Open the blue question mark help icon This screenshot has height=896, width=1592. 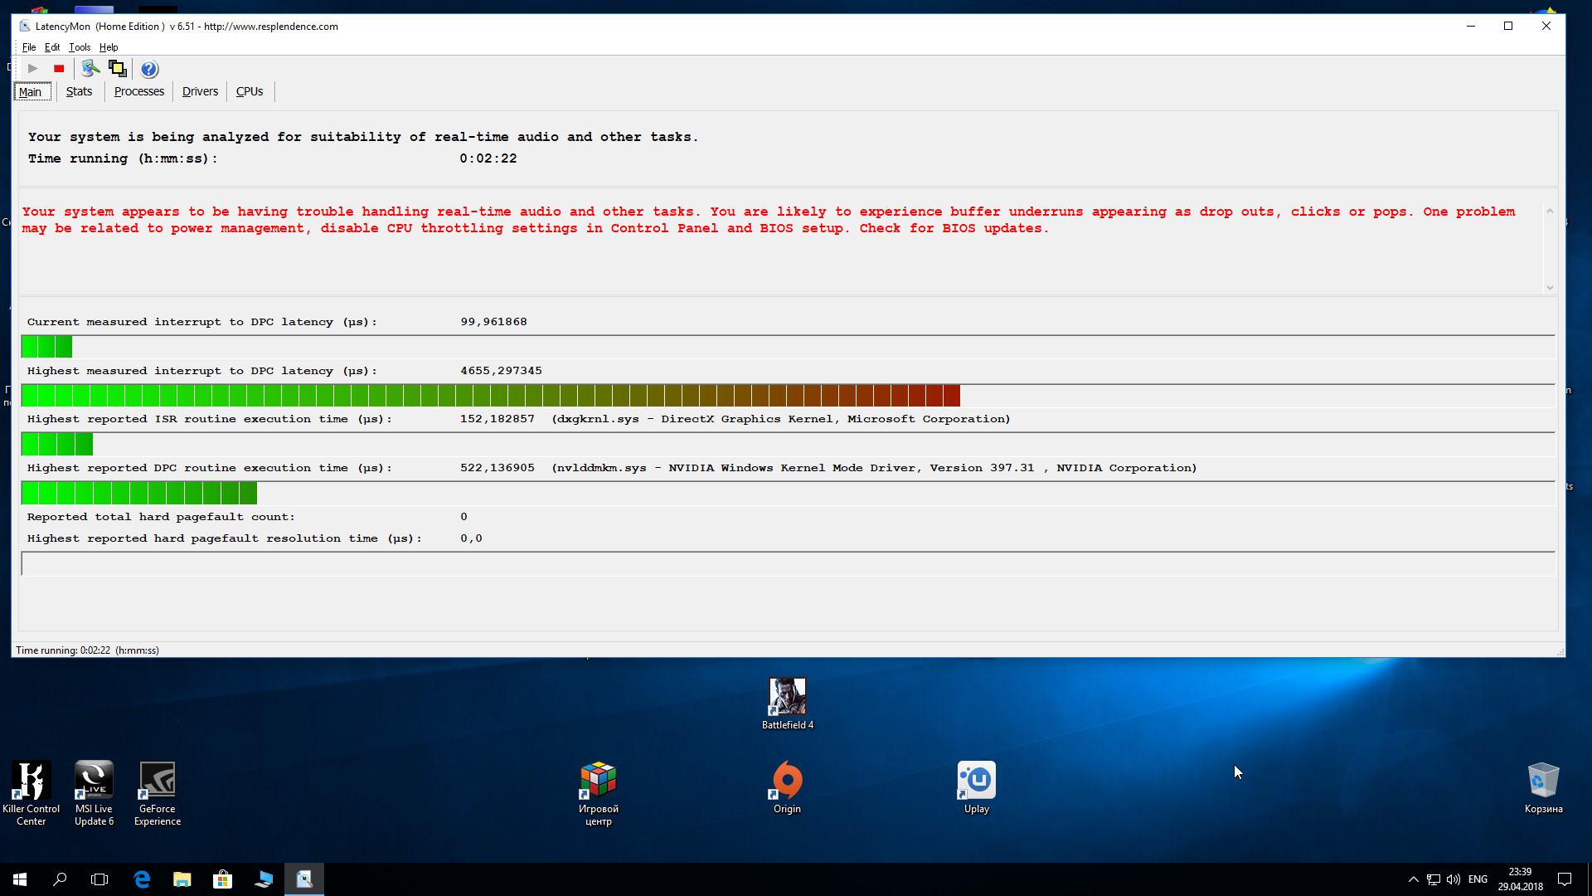click(x=149, y=69)
